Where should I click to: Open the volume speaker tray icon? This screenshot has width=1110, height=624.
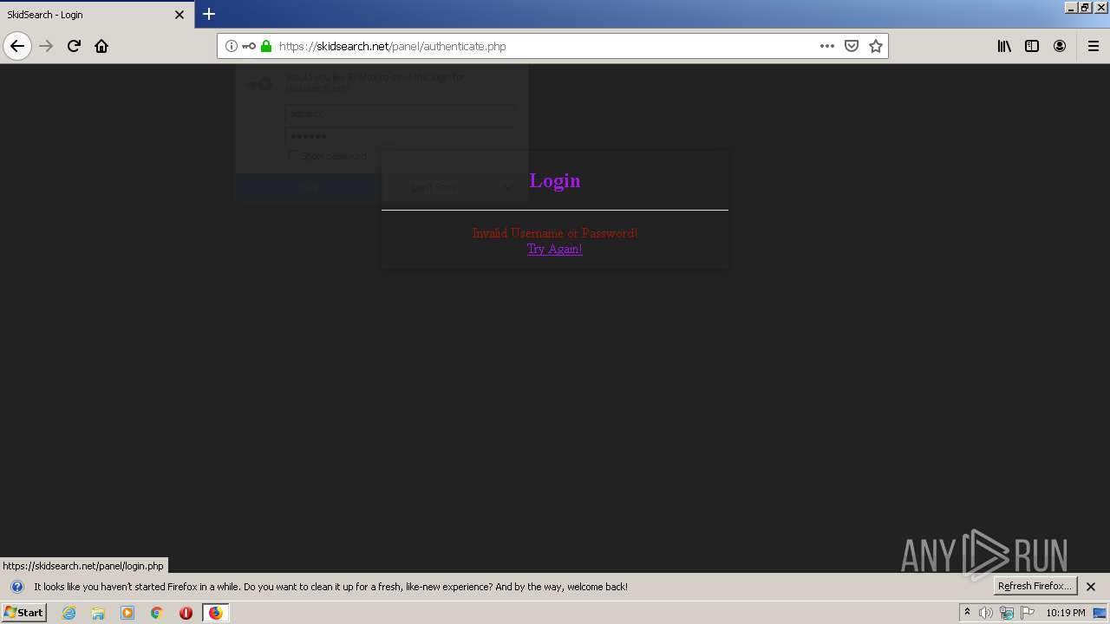click(x=986, y=613)
